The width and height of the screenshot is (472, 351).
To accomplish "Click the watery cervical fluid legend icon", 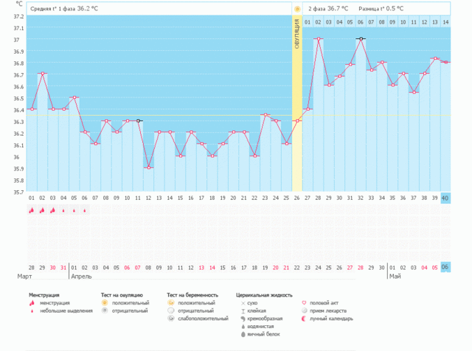I will tap(242, 326).
